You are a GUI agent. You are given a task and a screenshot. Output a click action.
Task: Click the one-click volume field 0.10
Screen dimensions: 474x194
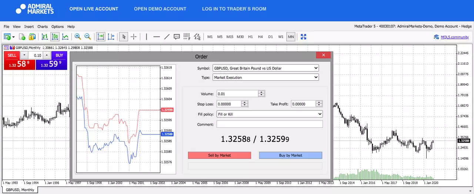coord(36,55)
